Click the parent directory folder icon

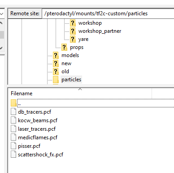(13, 103)
